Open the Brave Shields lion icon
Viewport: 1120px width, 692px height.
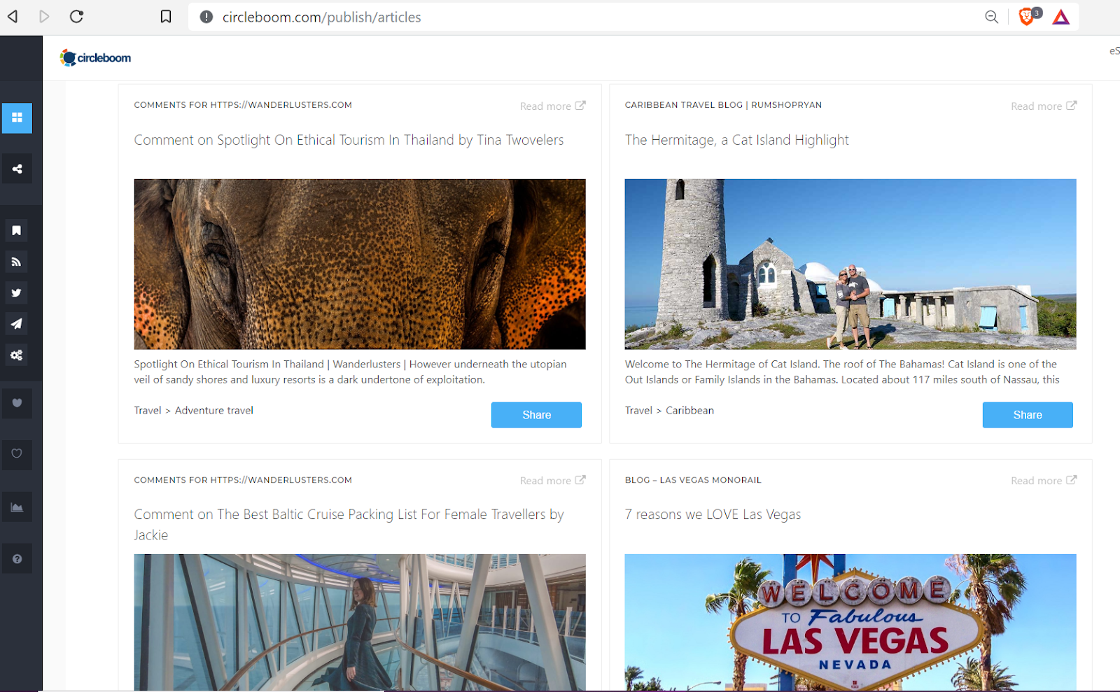pos(1026,17)
